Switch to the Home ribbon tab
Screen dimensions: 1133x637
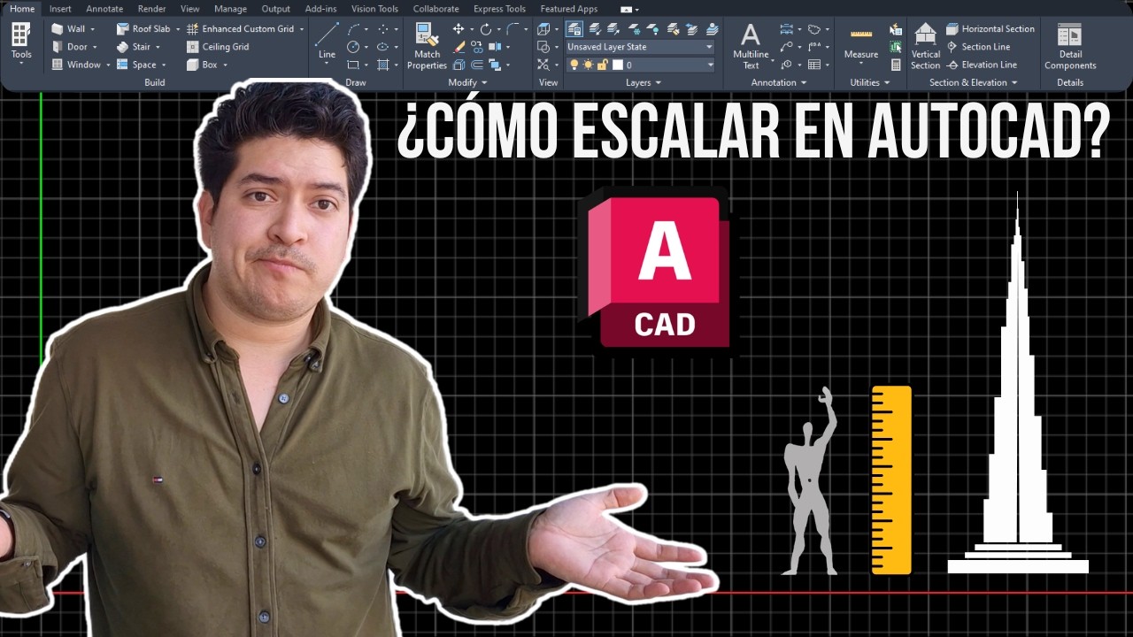point(22,9)
